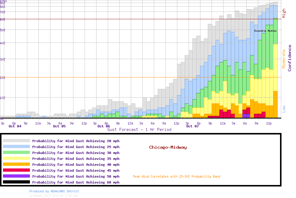Select 'Probability for Wind Gust Achieving 45 mph' text
Viewport: 296px width, 198px height.
[76, 171]
